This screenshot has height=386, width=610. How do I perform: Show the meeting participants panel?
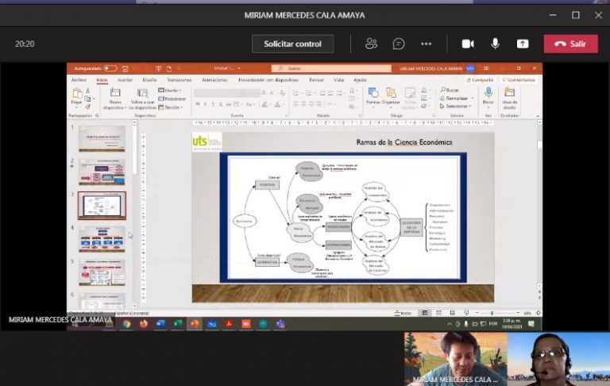pos(371,44)
